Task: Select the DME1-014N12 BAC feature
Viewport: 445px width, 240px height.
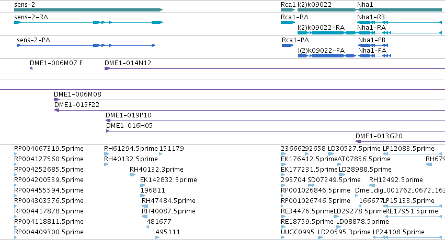Action: point(275,68)
